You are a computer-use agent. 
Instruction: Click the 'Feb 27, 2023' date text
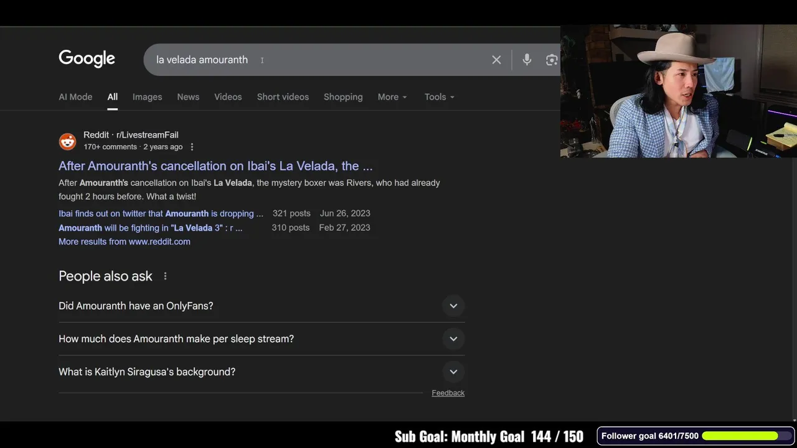(344, 228)
